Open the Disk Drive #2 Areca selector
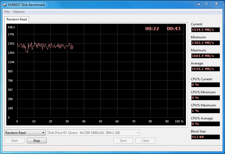The image size is (225, 154). pyautogui.click(x=94, y=133)
